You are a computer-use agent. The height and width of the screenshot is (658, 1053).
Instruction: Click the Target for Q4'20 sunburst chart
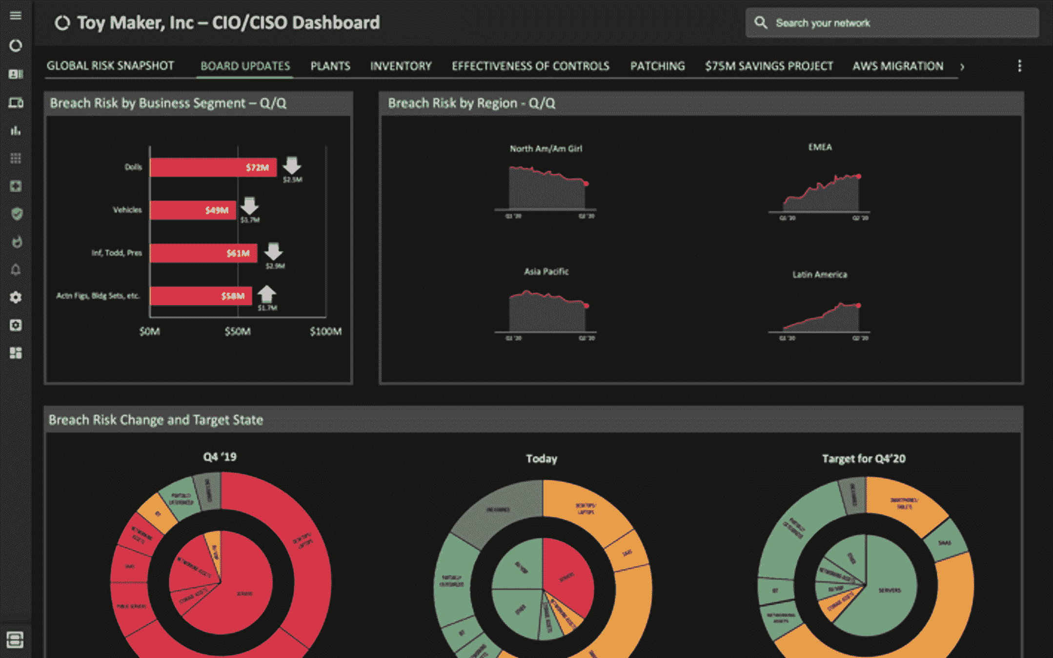(866, 568)
